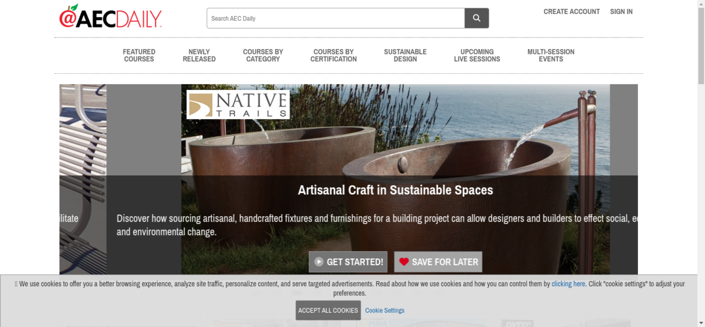
Task: Click the scrollbar down arrow
Action: pyautogui.click(x=701, y=323)
